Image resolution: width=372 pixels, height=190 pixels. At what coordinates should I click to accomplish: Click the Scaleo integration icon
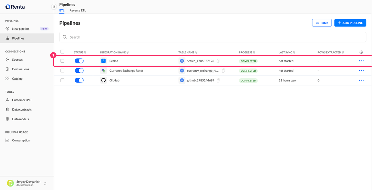103,61
